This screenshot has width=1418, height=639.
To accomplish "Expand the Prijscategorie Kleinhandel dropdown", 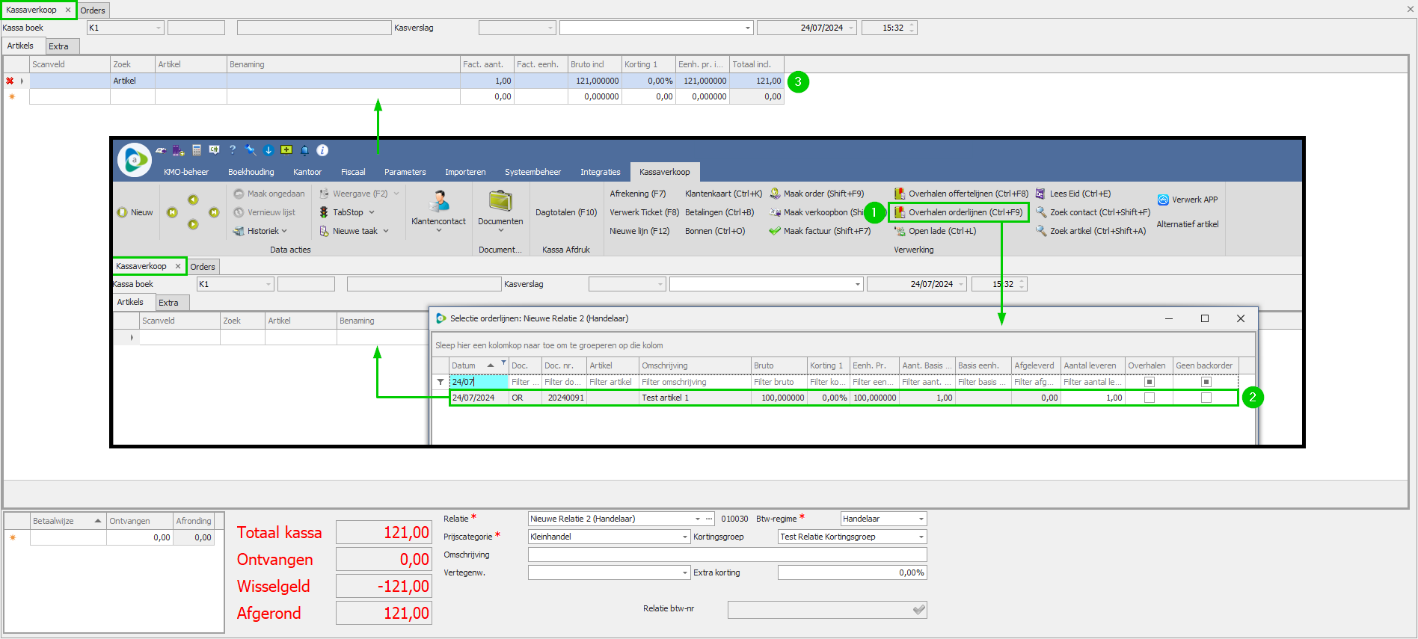I will (x=684, y=537).
